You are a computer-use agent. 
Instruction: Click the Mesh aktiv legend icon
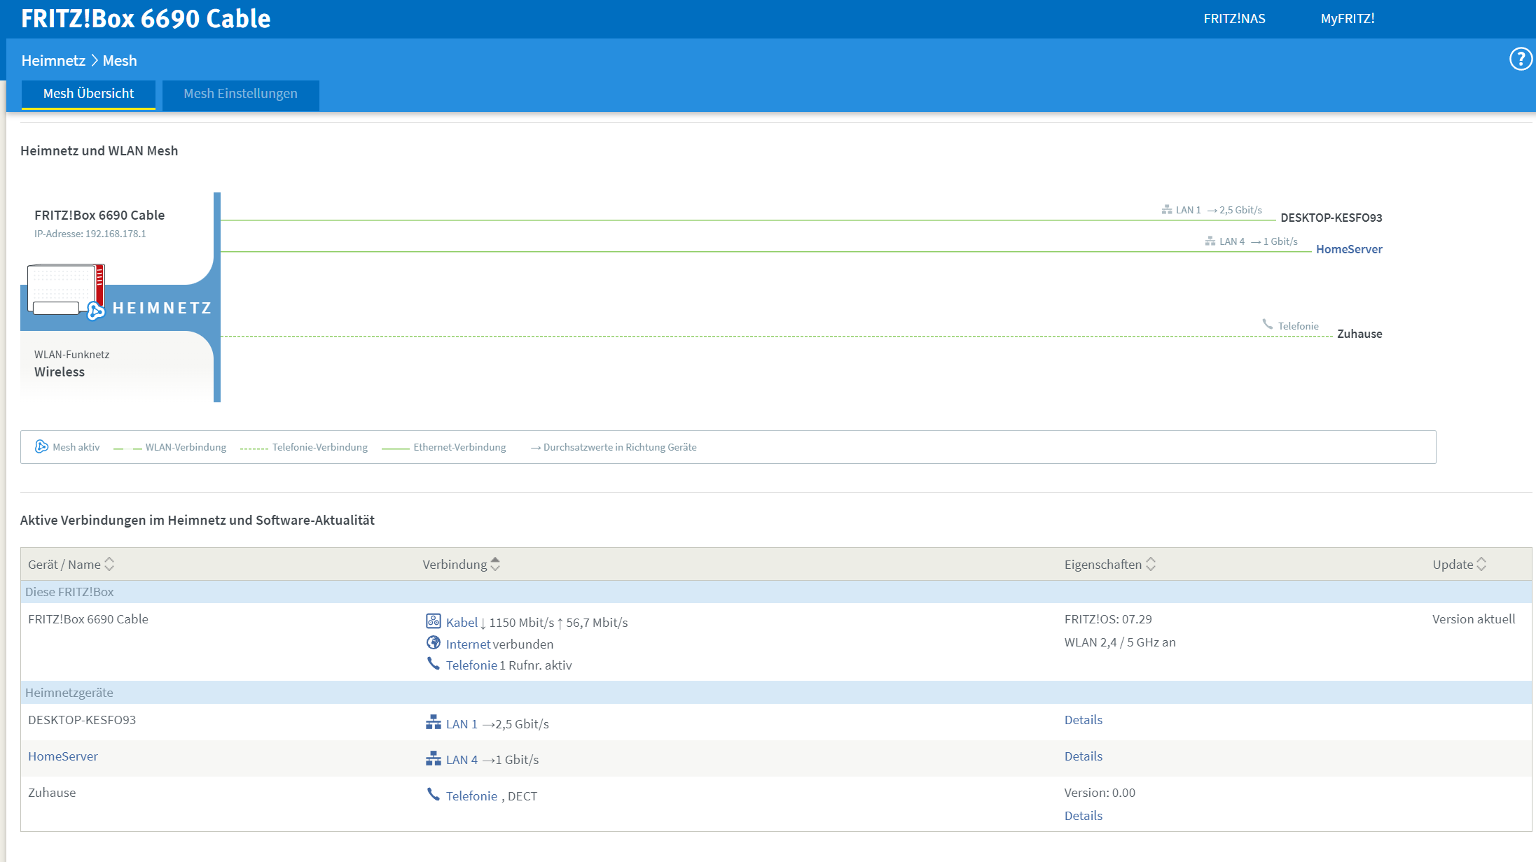click(41, 446)
